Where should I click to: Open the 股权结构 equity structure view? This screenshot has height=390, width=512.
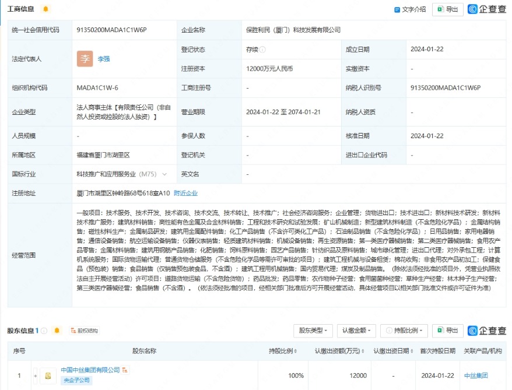(x=84, y=331)
